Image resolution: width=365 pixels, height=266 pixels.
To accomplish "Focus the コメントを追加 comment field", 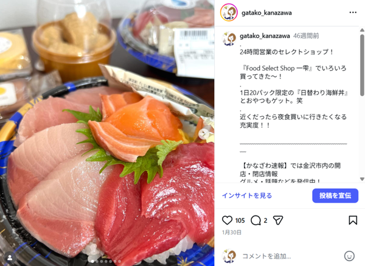I will pyautogui.click(x=291, y=256).
